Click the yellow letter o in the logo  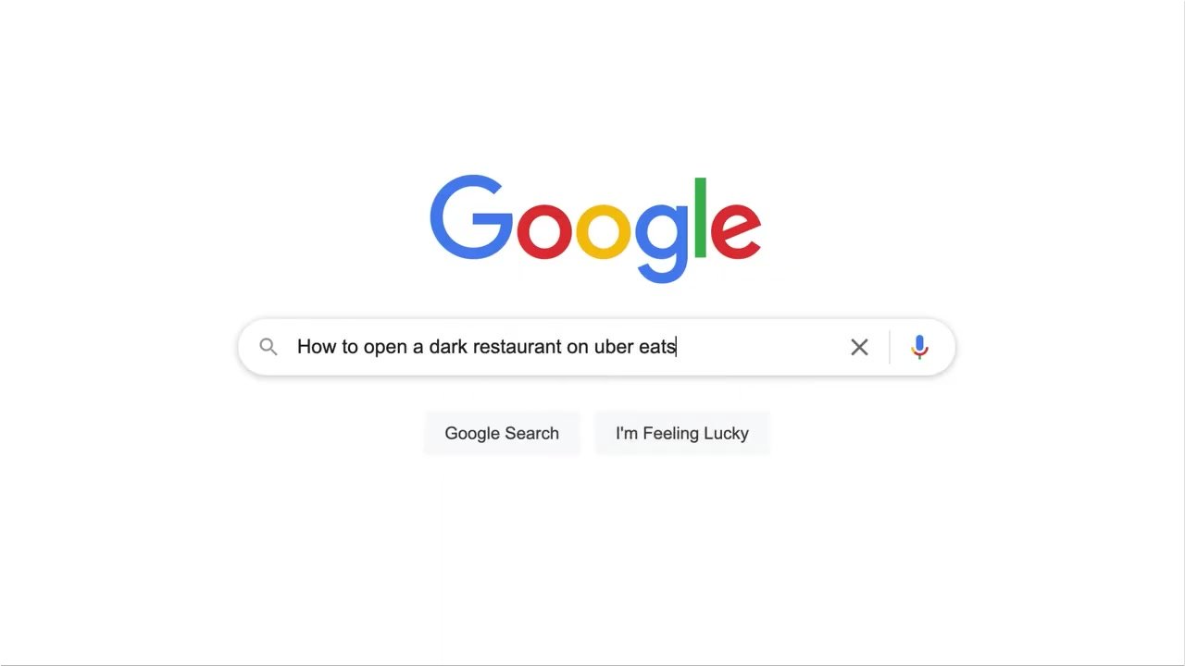[604, 230]
